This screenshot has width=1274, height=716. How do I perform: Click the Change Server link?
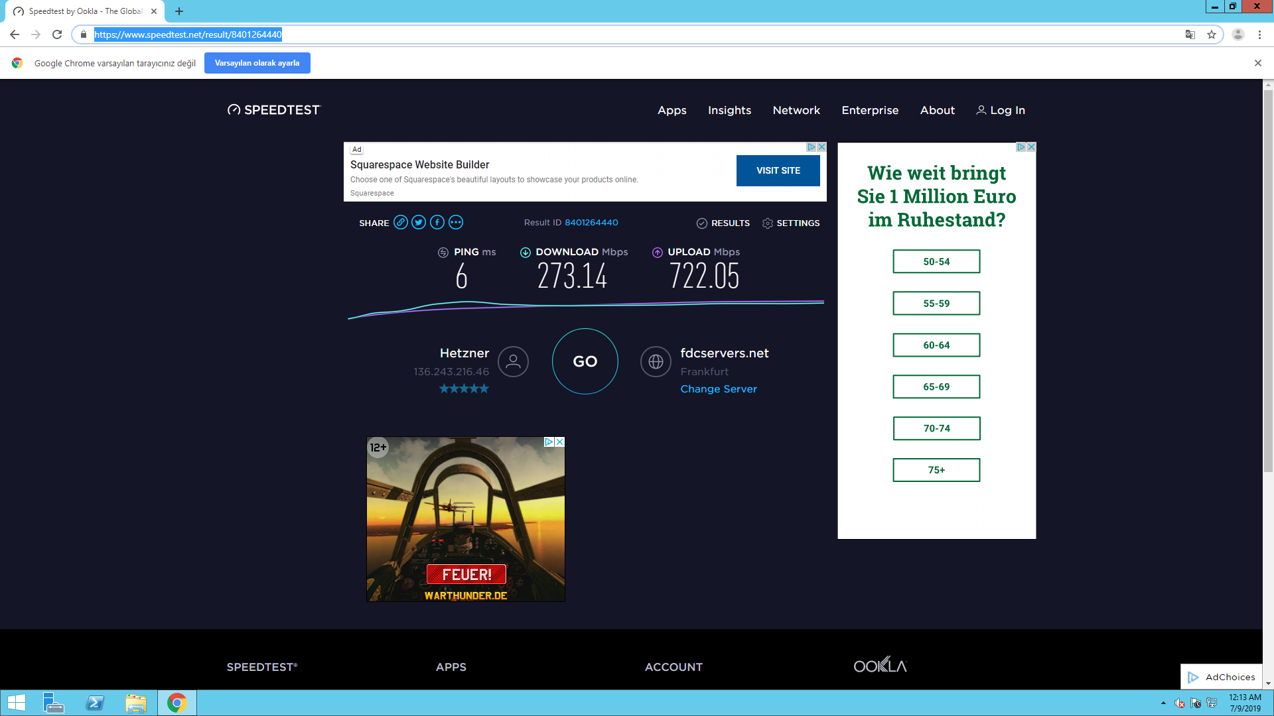coord(719,389)
